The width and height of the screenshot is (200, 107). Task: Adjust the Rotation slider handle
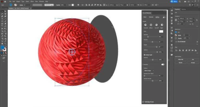pos(152,42)
